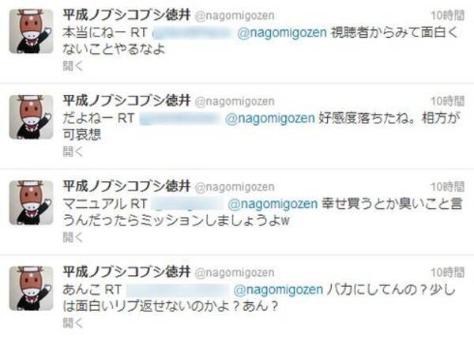Open the @nagomigozen mention in the マニュアル tweet
474x340 pixels.
[x=273, y=204]
